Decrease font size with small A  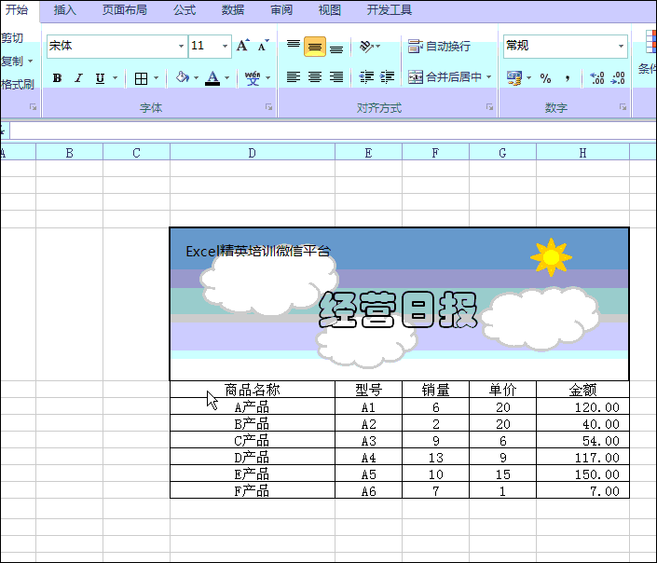[x=263, y=46]
